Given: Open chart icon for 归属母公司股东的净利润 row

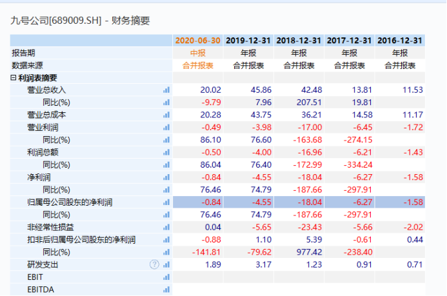Looking at the screenshot, I should (x=166, y=202).
